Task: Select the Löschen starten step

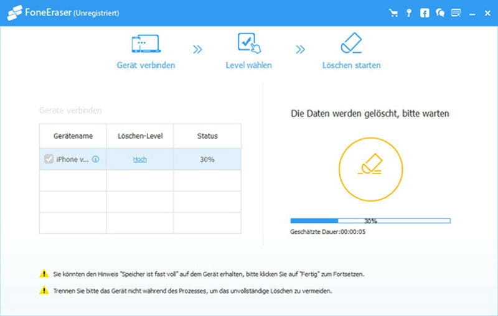Action: (351, 52)
